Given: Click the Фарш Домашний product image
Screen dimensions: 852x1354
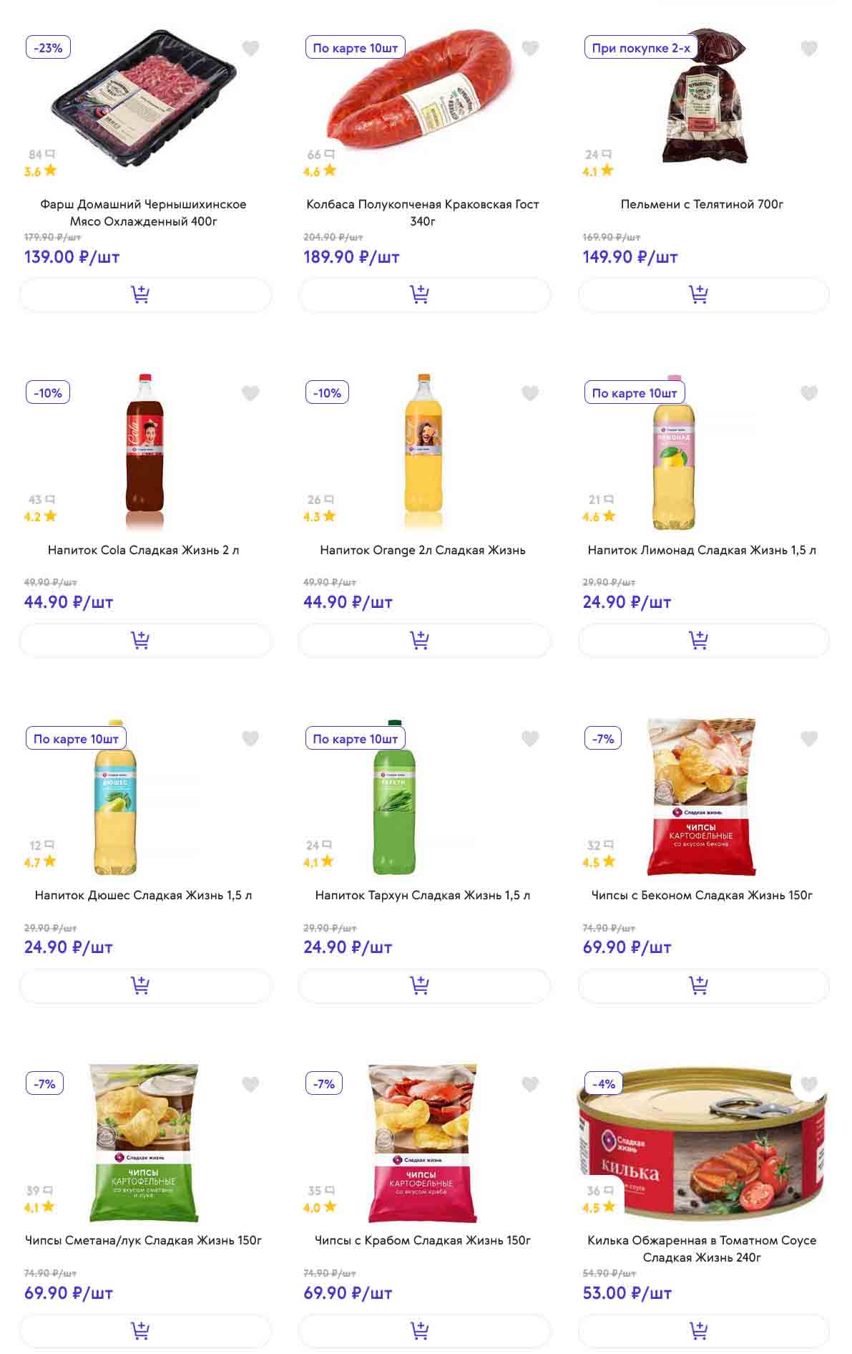Looking at the screenshot, I should pyautogui.click(x=144, y=97).
